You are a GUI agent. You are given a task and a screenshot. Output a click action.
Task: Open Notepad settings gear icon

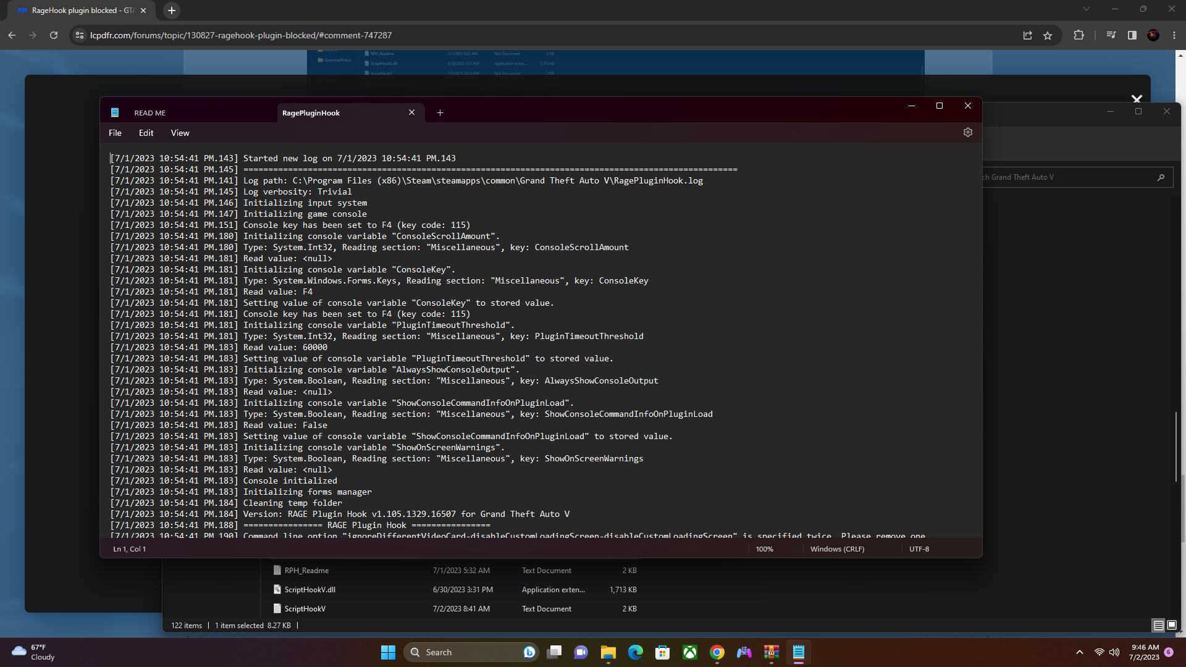[967, 132]
